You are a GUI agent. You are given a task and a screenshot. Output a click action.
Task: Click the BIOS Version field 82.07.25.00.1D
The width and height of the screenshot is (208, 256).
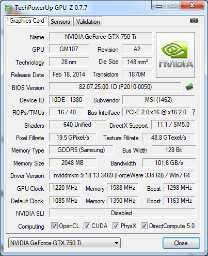115,87
